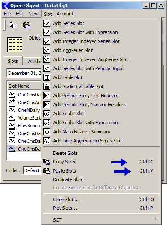
Task: Click the Add Integer Indexed AggSeries Slot icon
Action: (x=47, y=59)
